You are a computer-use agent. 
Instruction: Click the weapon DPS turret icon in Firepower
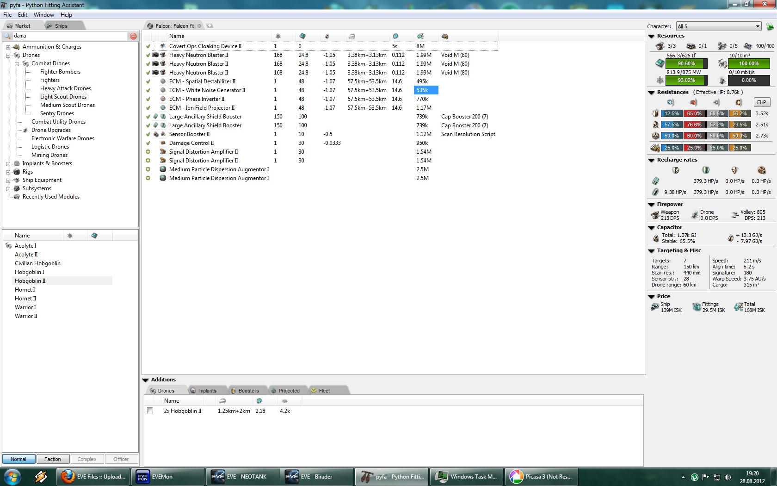click(x=655, y=215)
